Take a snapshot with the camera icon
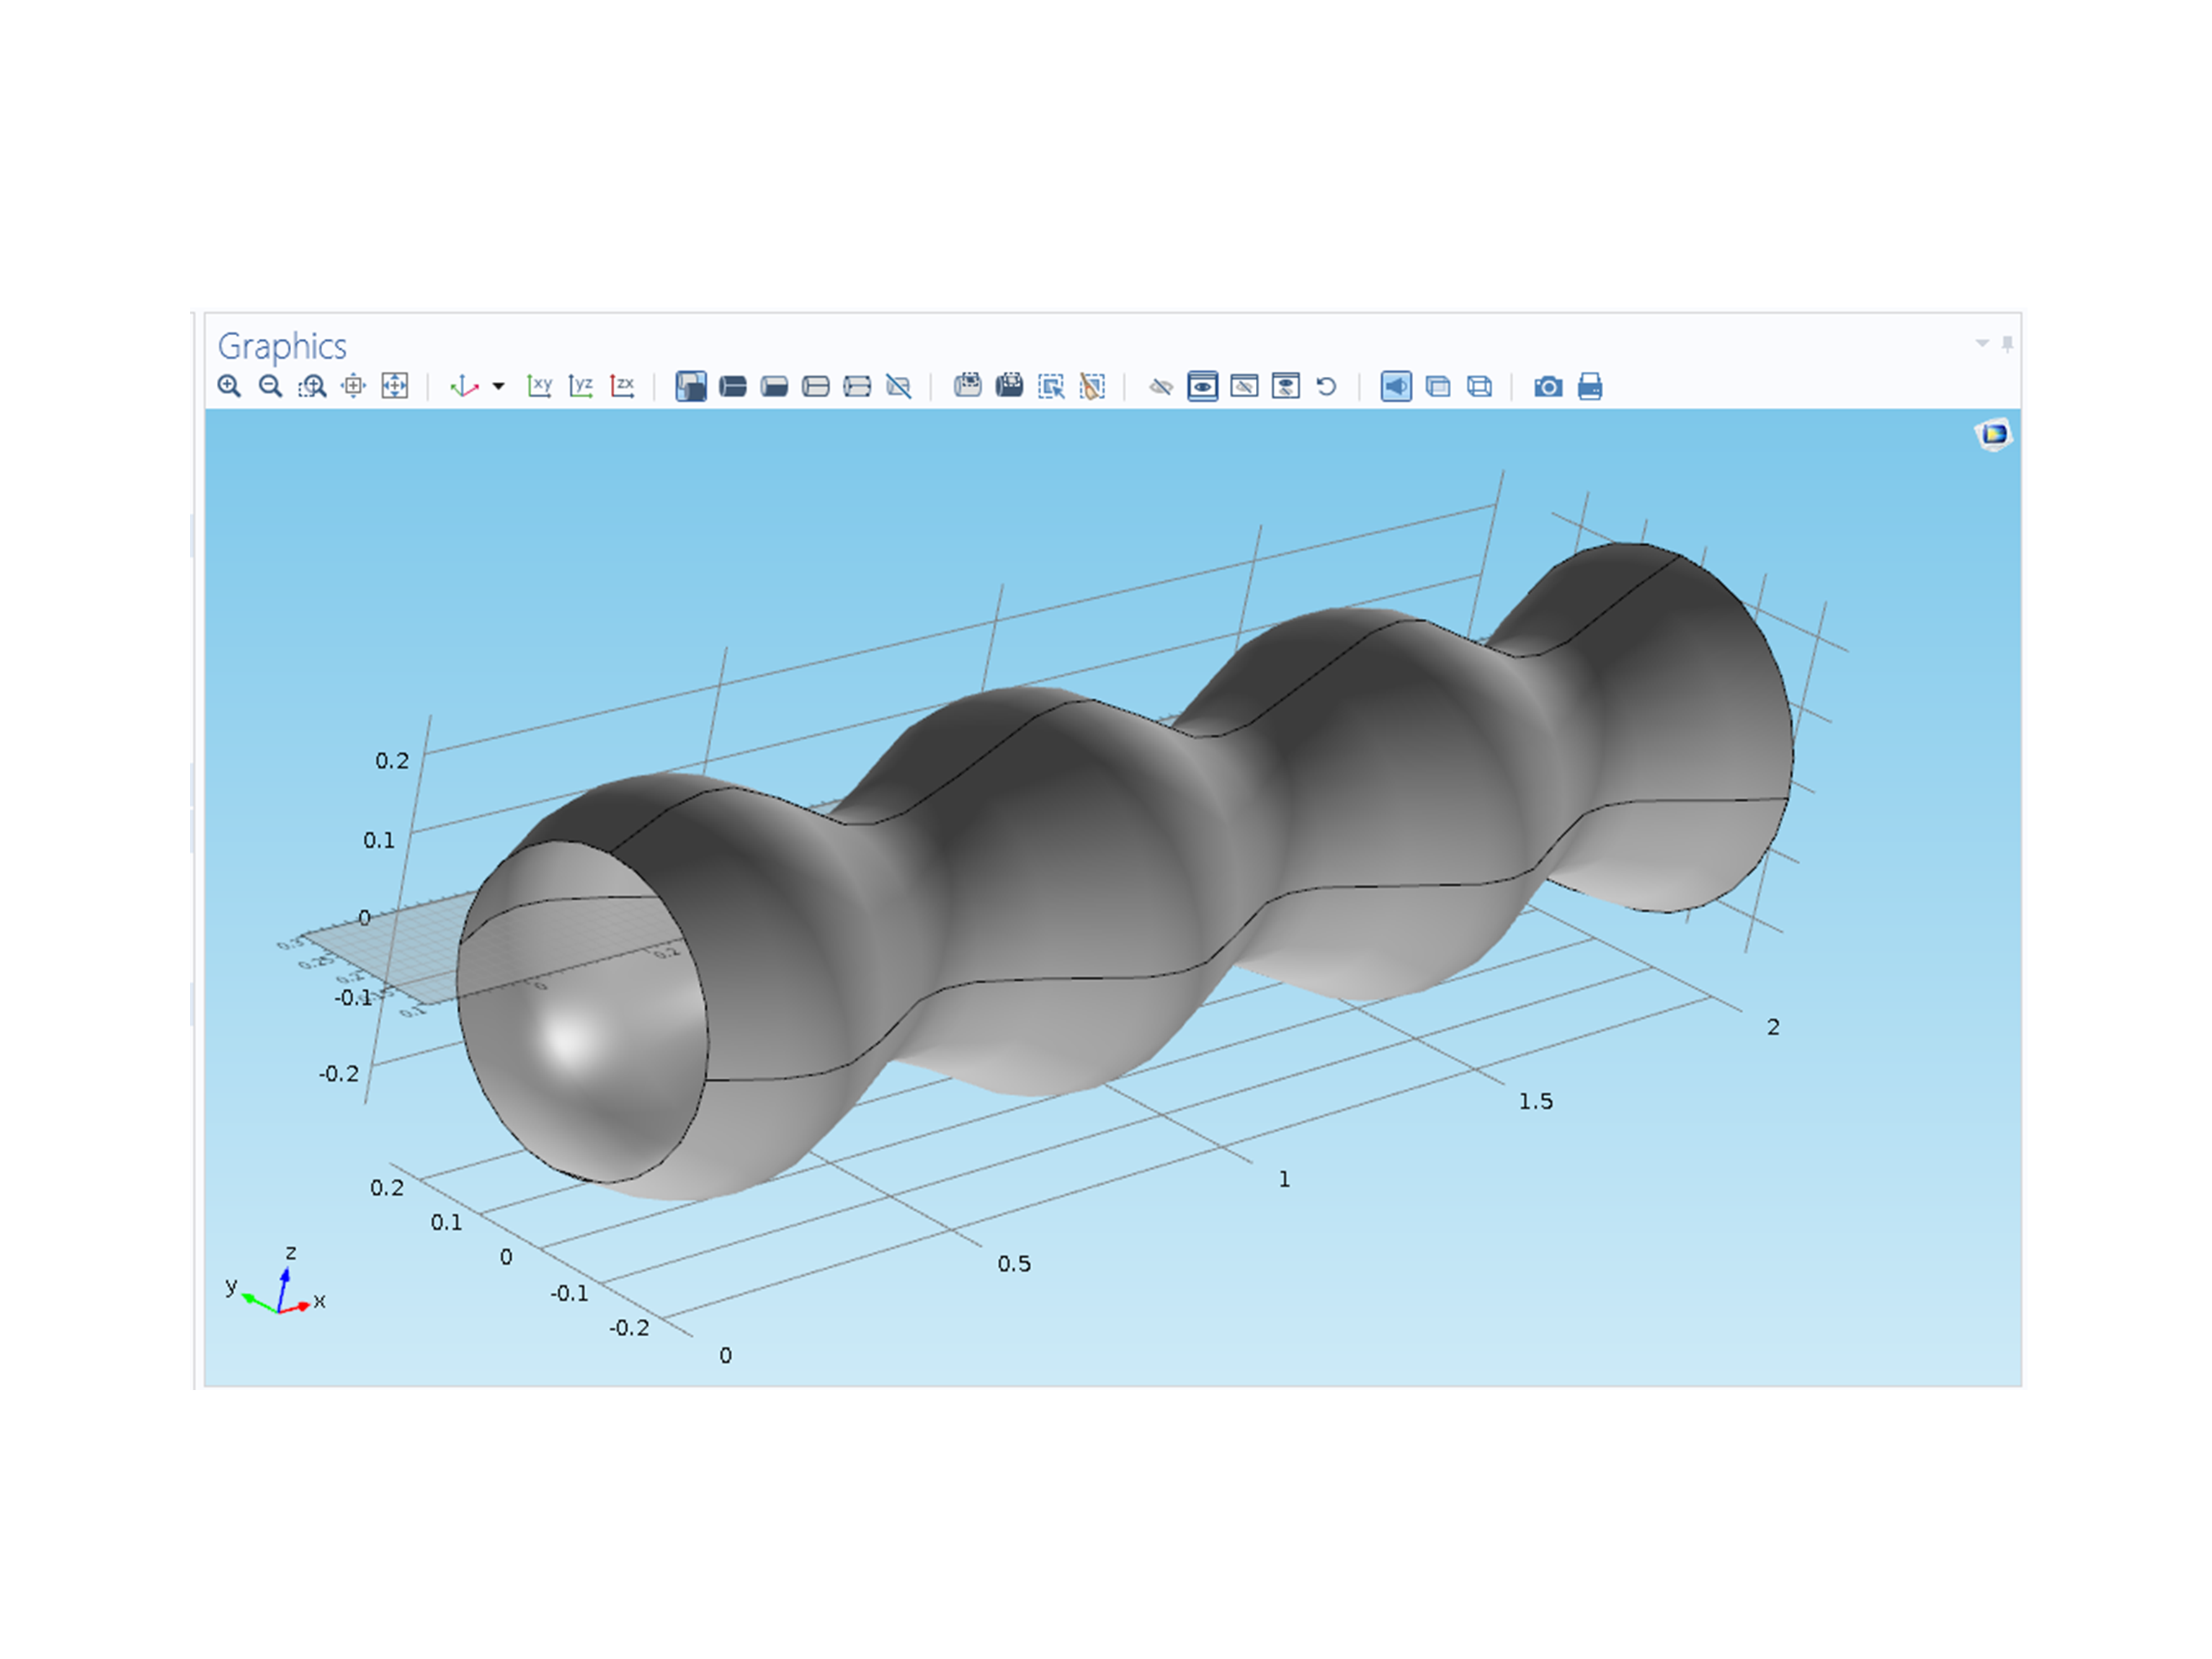Image resolution: width=2212 pixels, height=1659 pixels. coord(1548,386)
